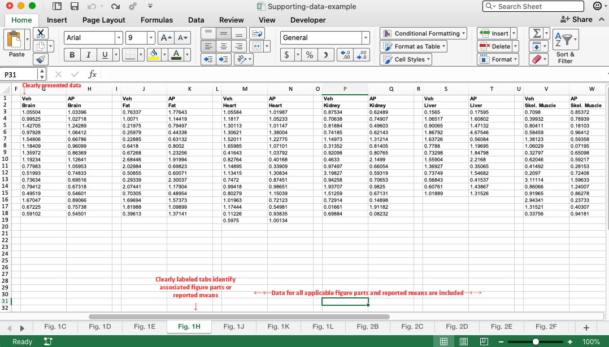Image resolution: width=609 pixels, height=347 pixels.
Task: Align text left
Action: tap(208, 46)
